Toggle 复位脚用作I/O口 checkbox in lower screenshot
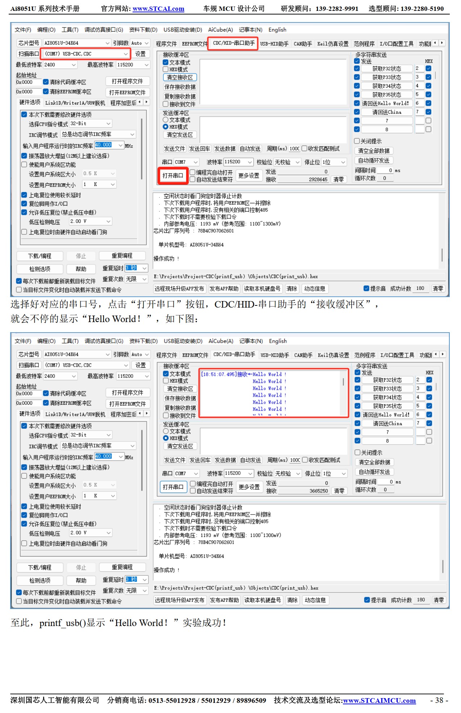The width and height of the screenshot is (461, 713). [24, 515]
